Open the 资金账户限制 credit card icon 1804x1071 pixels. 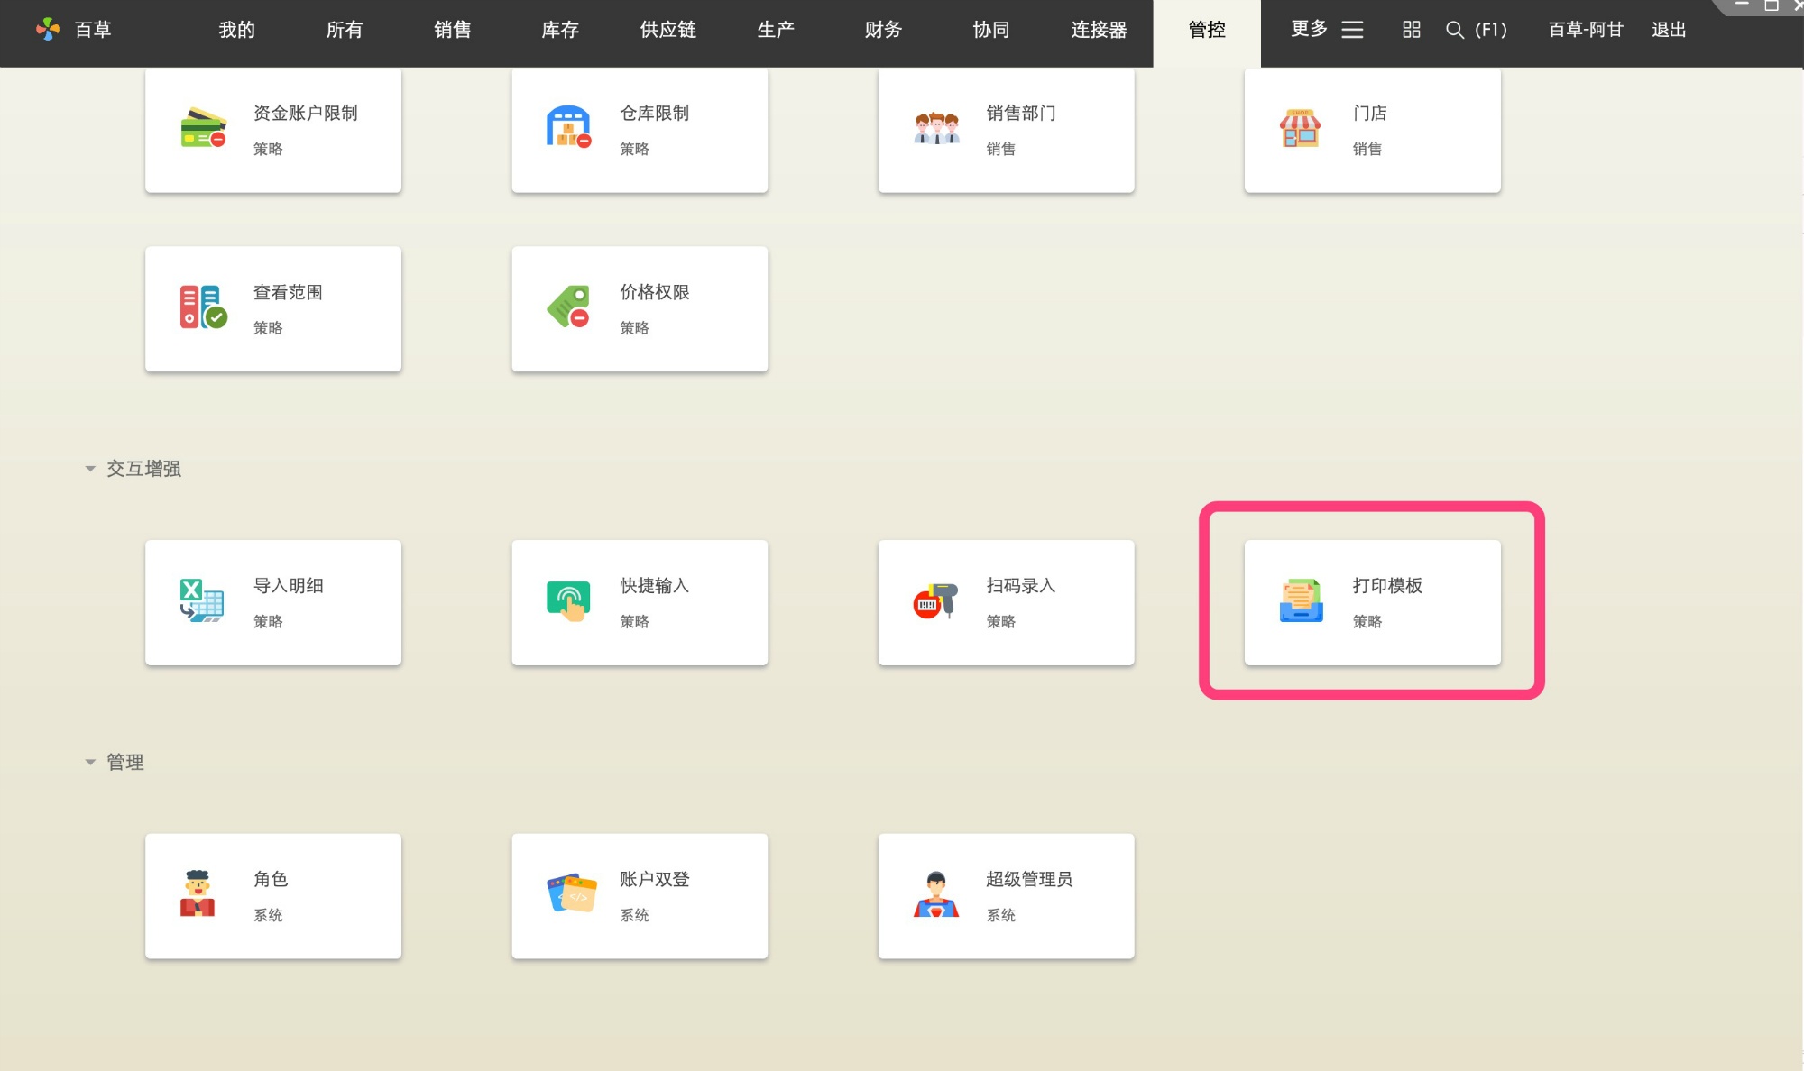(x=203, y=128)
